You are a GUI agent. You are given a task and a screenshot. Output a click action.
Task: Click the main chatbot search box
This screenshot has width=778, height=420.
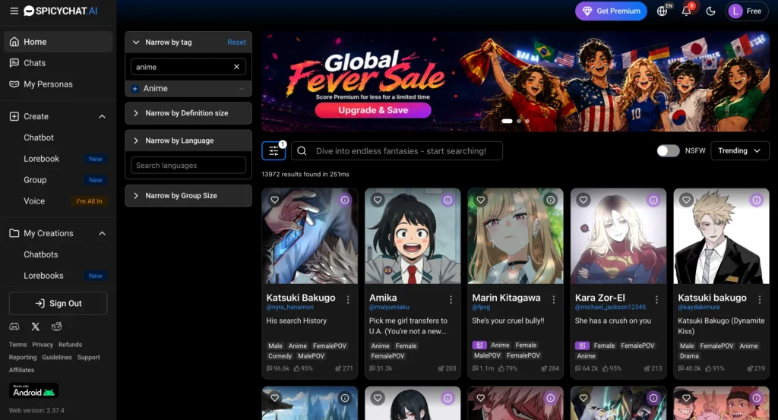tap(397, 150)
